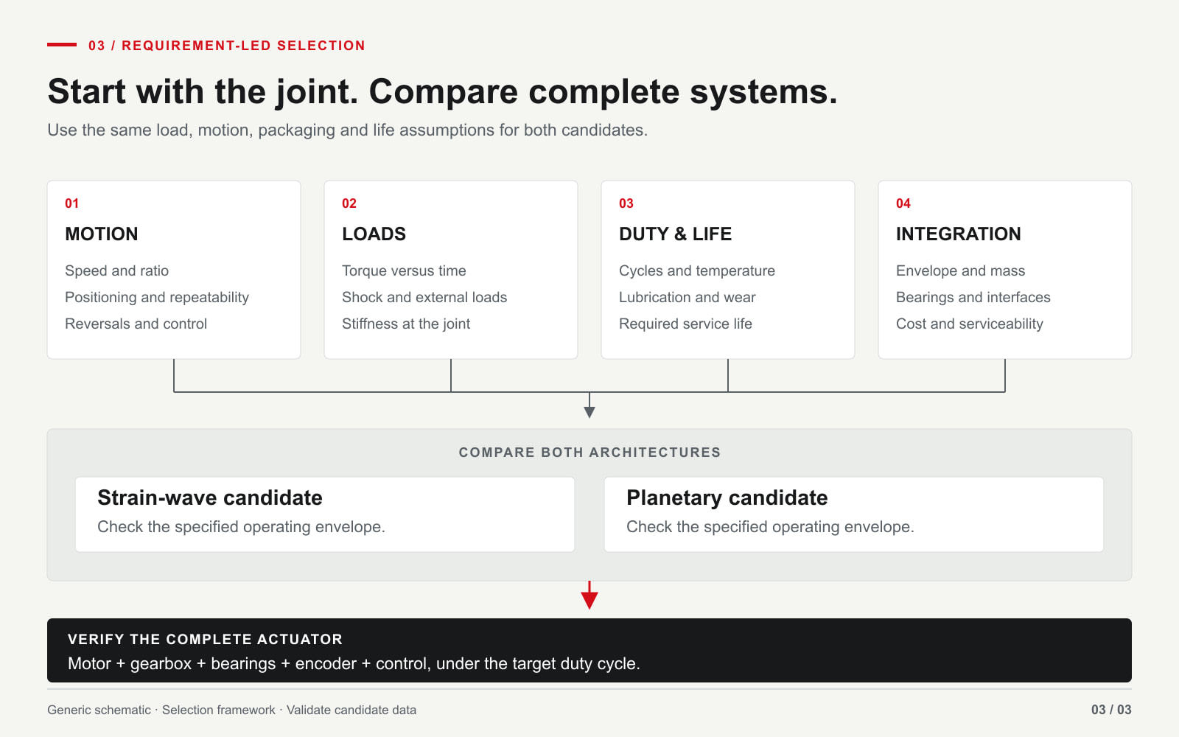Click 'VERIFY THE COMPLETE ACTUATOR' heading
Image resolution: width=1179 pixels, height=737 pixels.
205,640
